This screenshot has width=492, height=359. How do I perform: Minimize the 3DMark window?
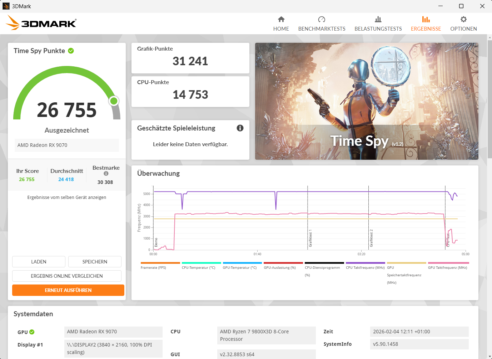tap(441, 6)
